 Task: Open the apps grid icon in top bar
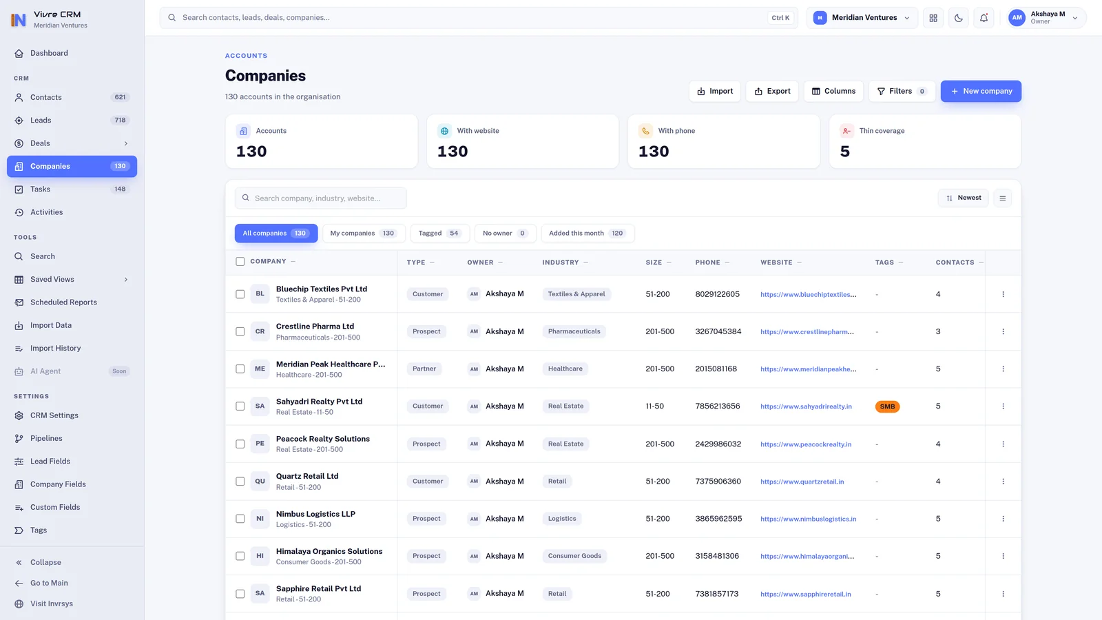click(933, 18)
